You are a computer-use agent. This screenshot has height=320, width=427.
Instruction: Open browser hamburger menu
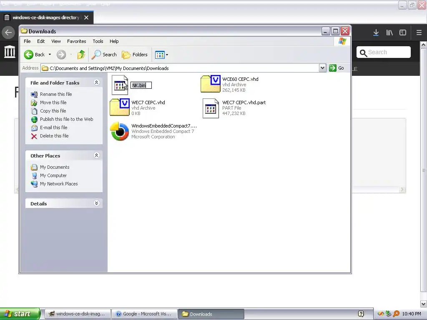coord(419,32)
